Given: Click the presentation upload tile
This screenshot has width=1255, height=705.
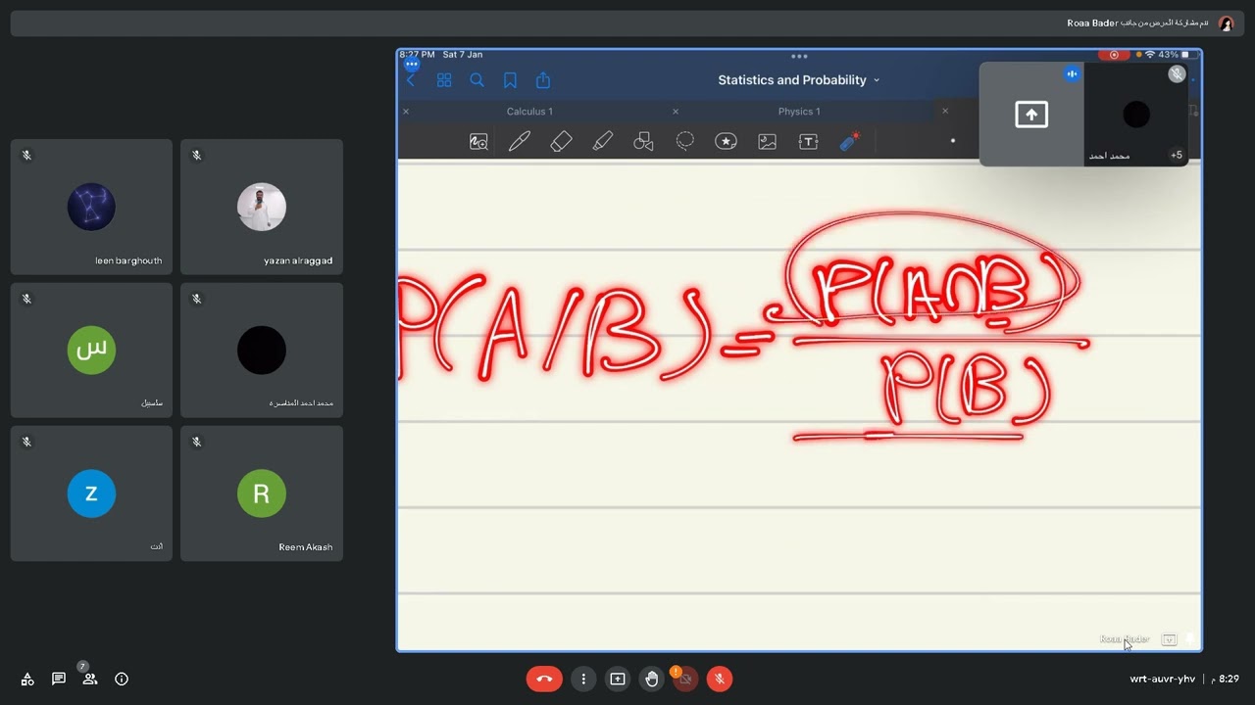Looking at the screenshot, I should click(1031, 115).
